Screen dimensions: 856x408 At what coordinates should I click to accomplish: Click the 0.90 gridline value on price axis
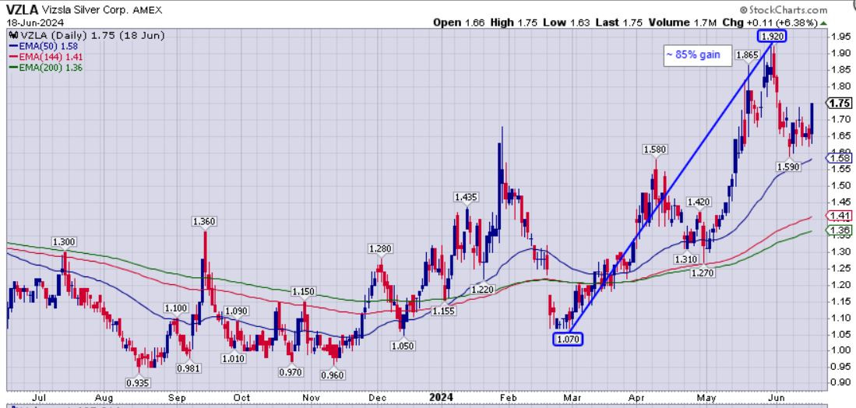[840, 383]
